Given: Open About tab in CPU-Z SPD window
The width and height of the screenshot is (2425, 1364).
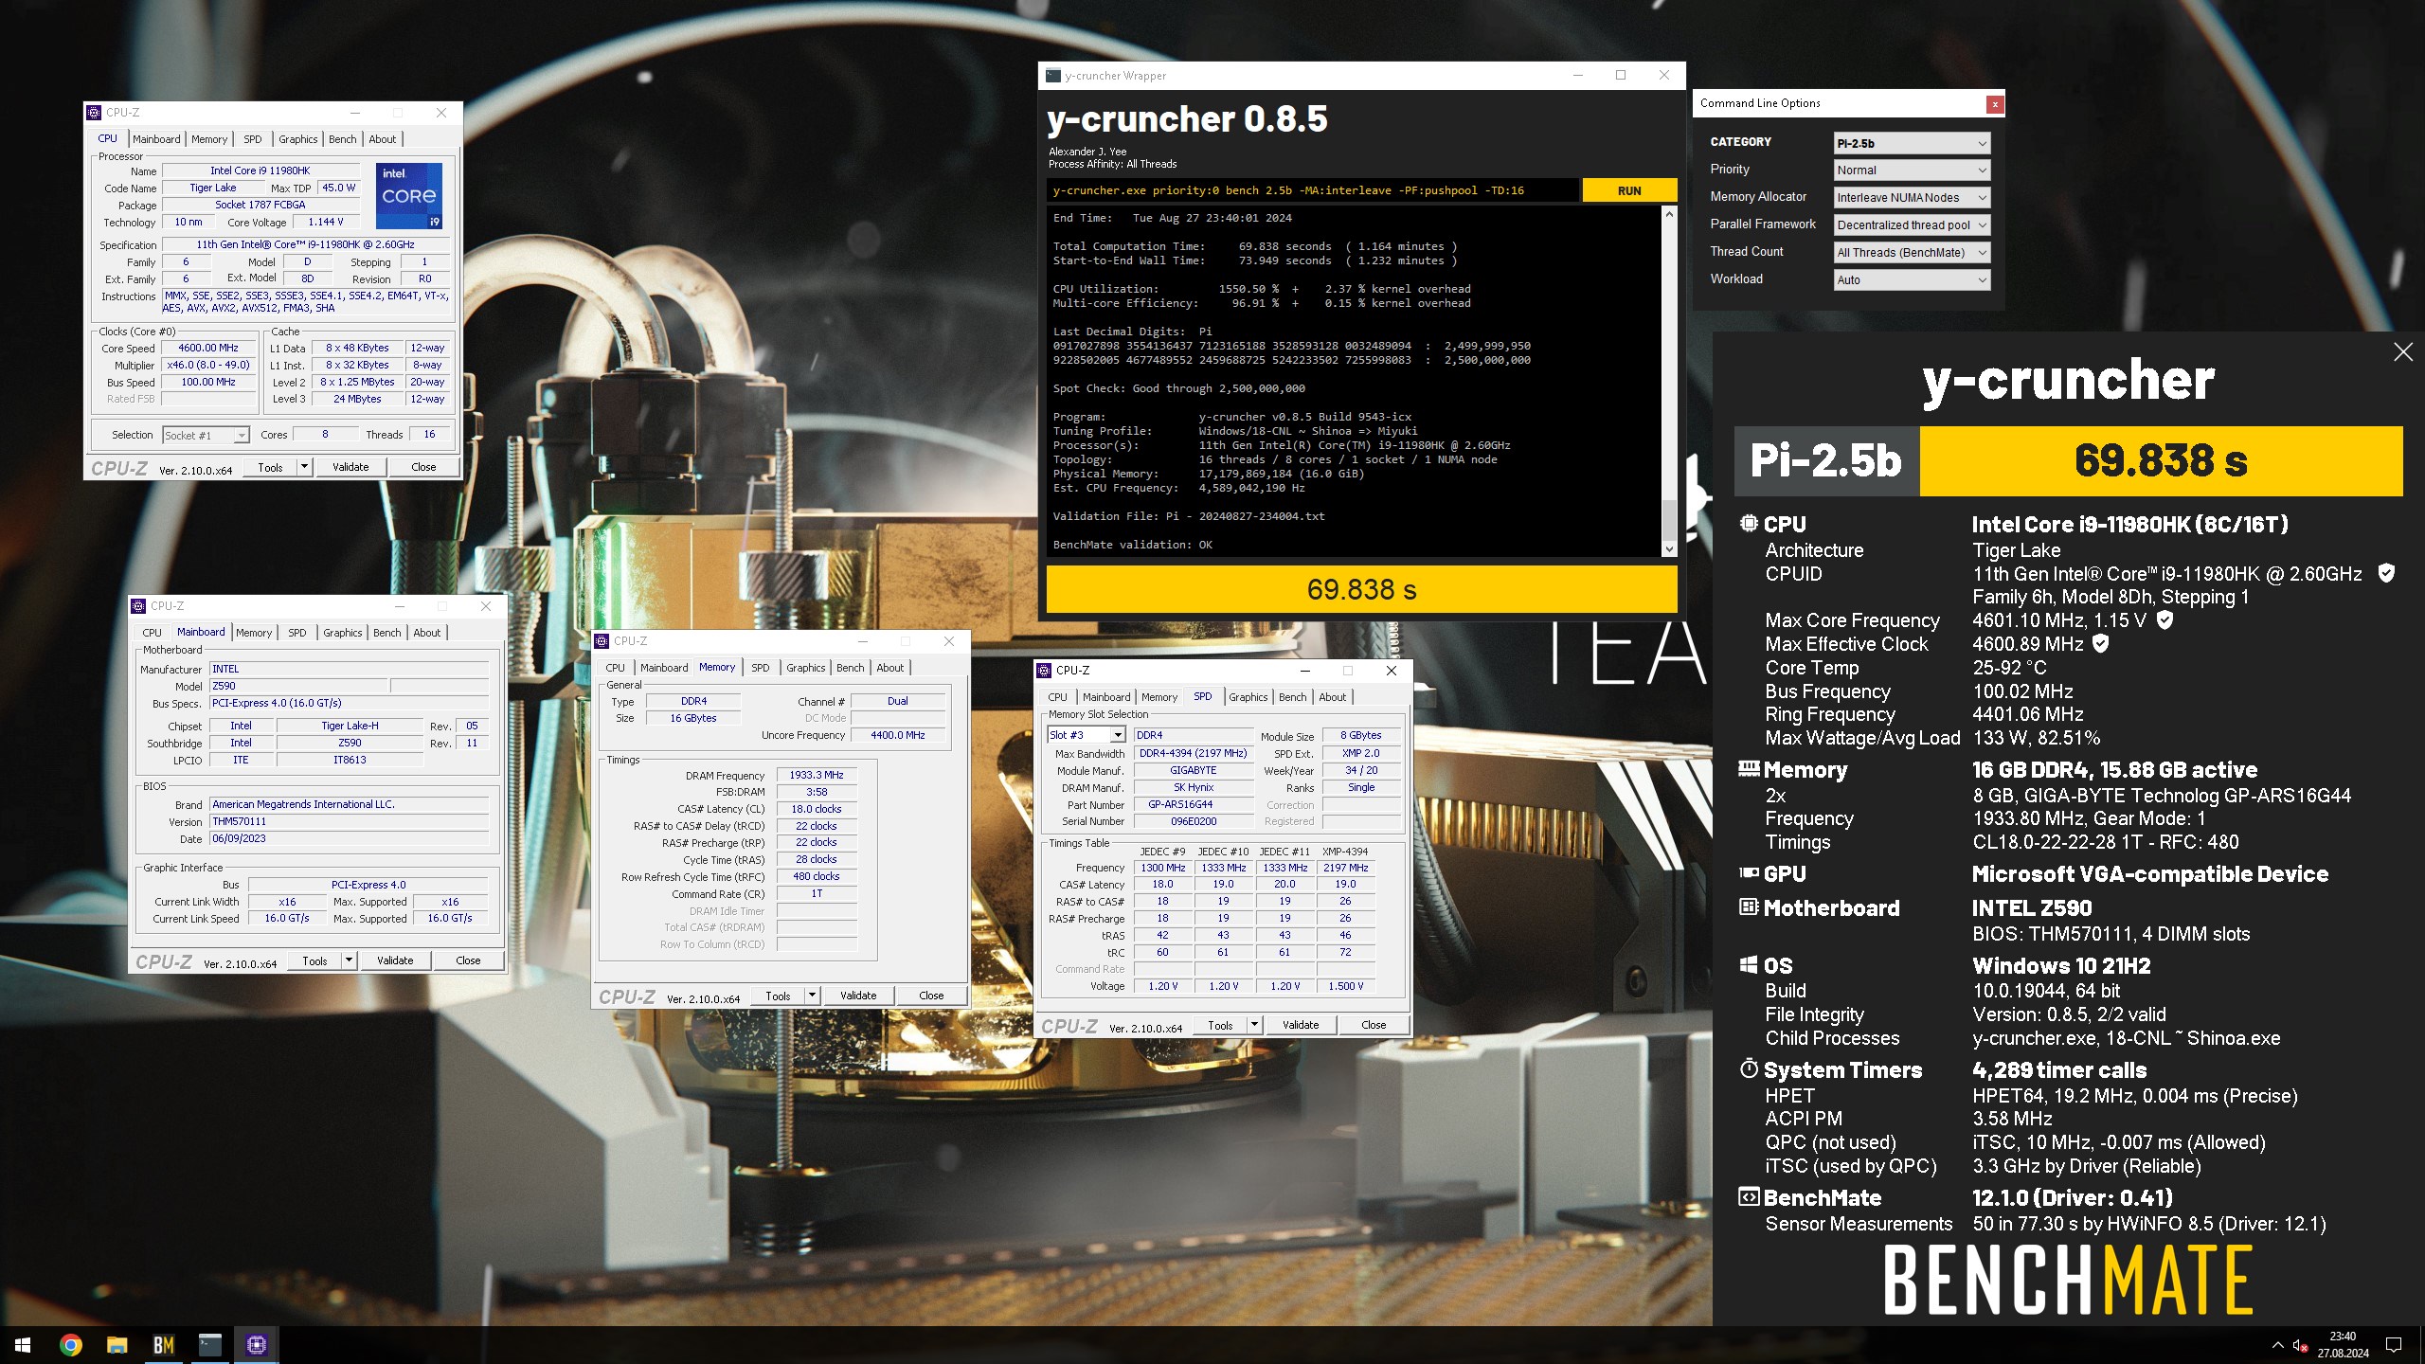Looking at the screenshot, I should 1332,697.
